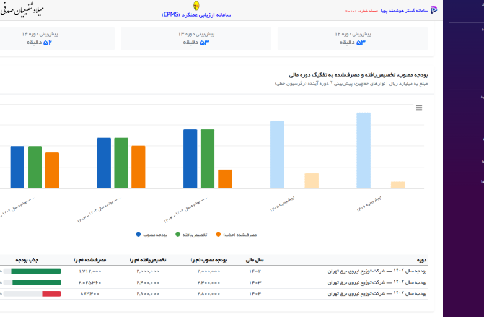The width and height of the screenshot is (484, 317).
Task: Click the ۱۴۰۶ forecast light orange bar
Action: [398, 185]
